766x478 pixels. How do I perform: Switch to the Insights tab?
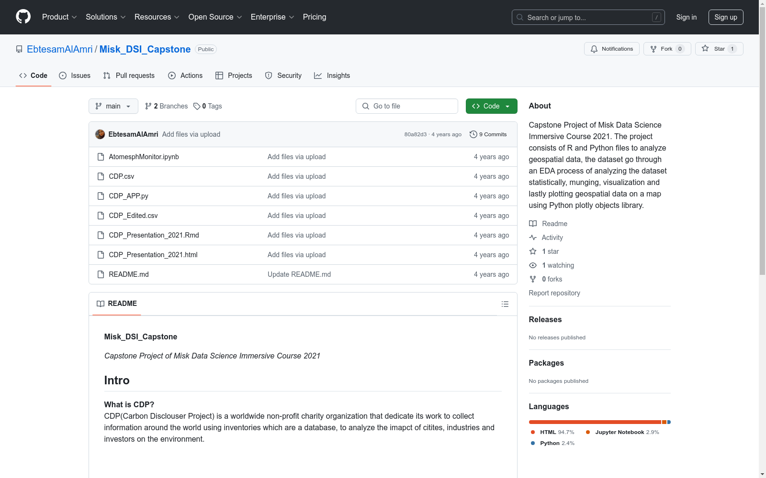point(332,76)
